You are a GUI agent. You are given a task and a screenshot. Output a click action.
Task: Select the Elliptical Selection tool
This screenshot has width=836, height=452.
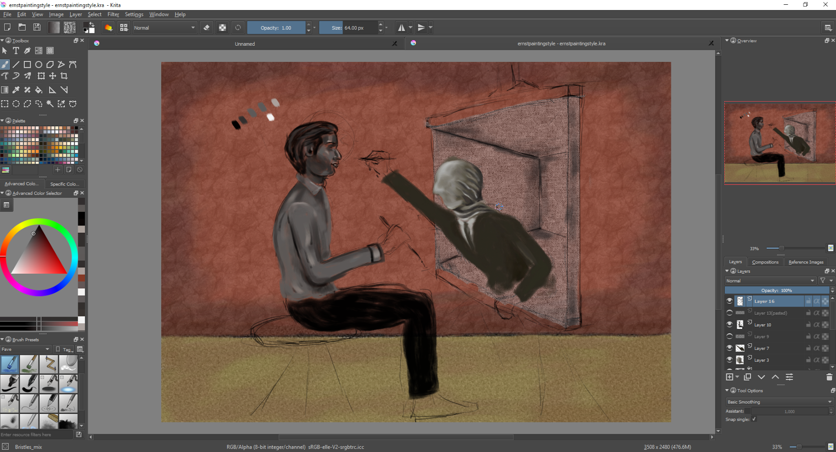16,103
